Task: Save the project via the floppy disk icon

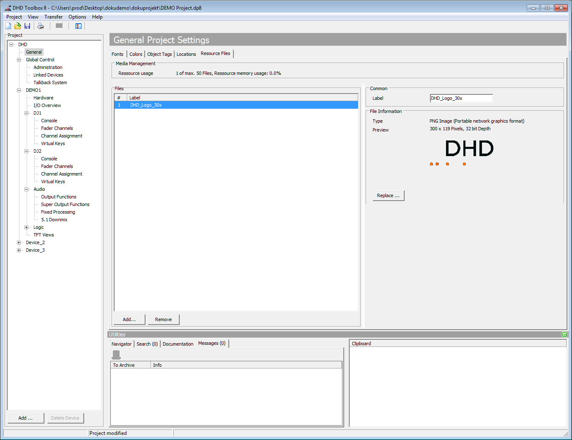Action: [27, 26]
